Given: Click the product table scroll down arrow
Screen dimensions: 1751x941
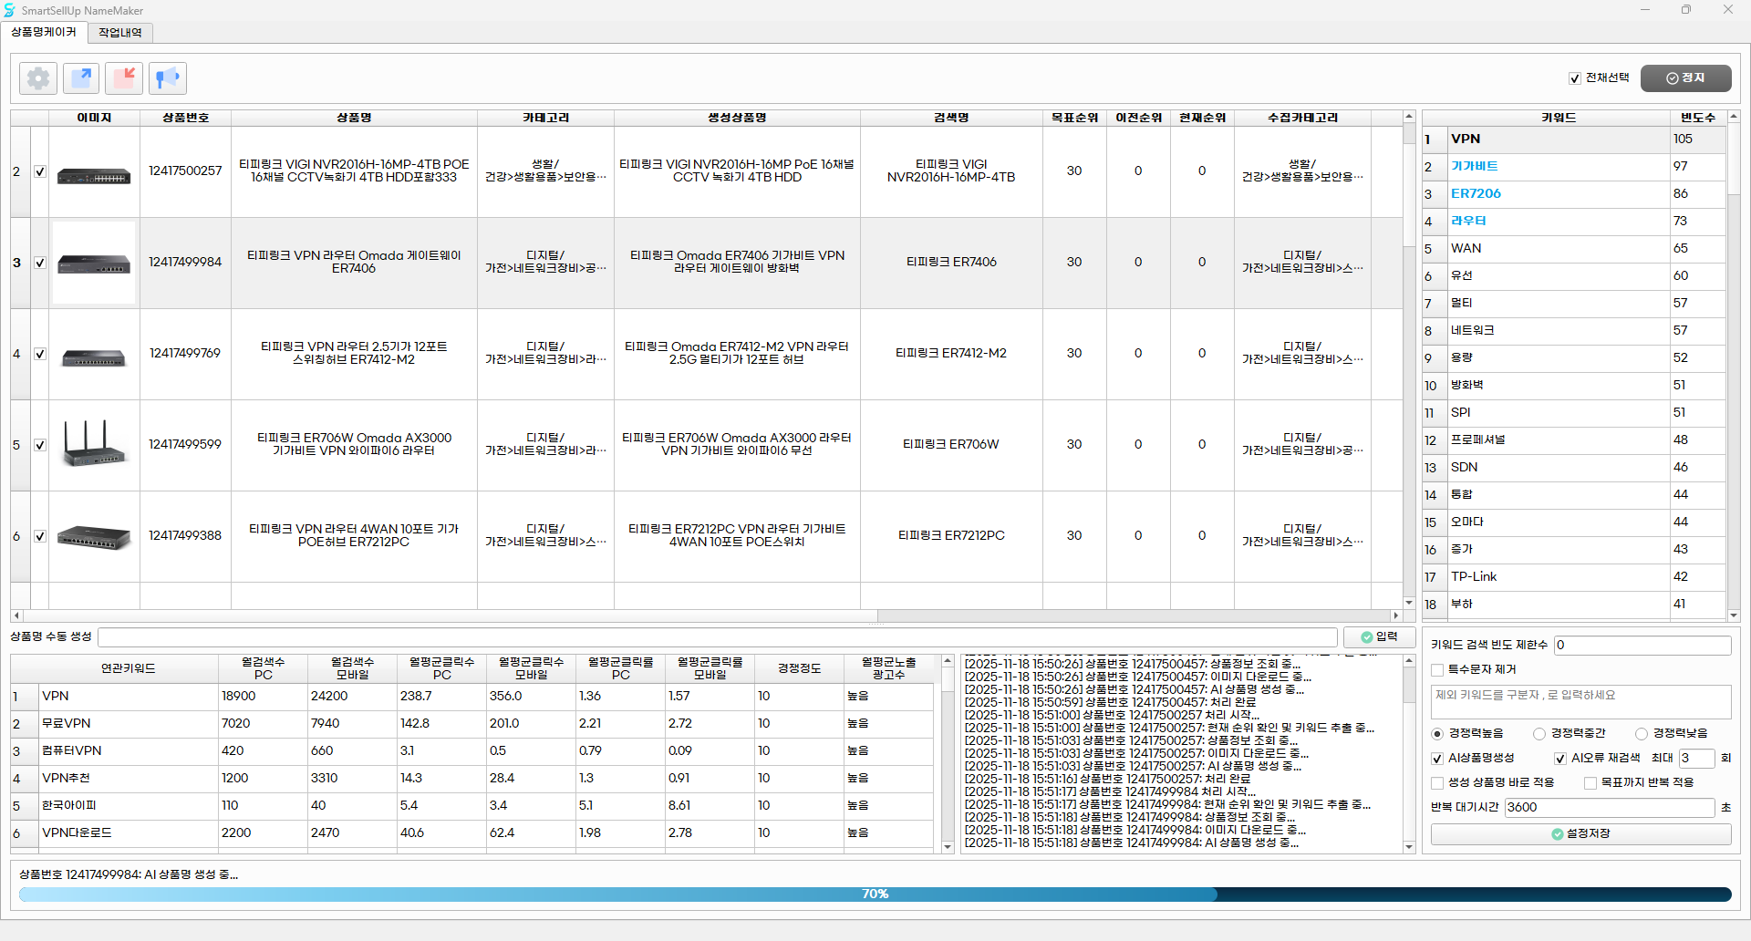Looking at the screenshot, I should point(1409,603).
